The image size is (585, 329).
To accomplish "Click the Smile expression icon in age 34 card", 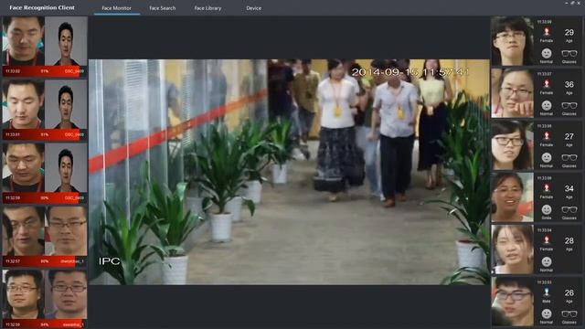I will point(547,210).
